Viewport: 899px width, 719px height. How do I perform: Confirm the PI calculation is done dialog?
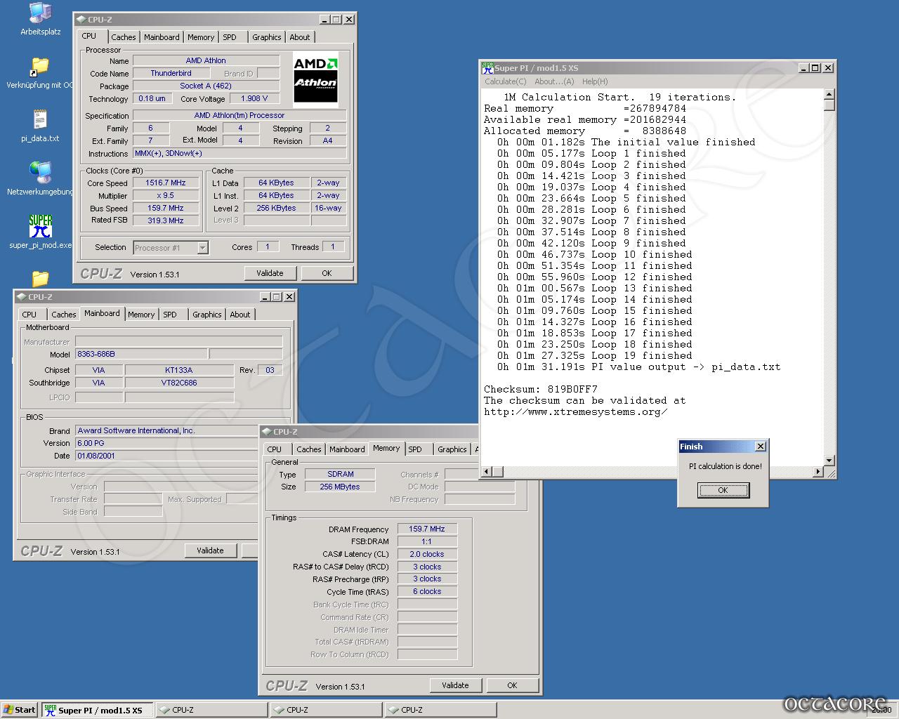tap(723, 490)
